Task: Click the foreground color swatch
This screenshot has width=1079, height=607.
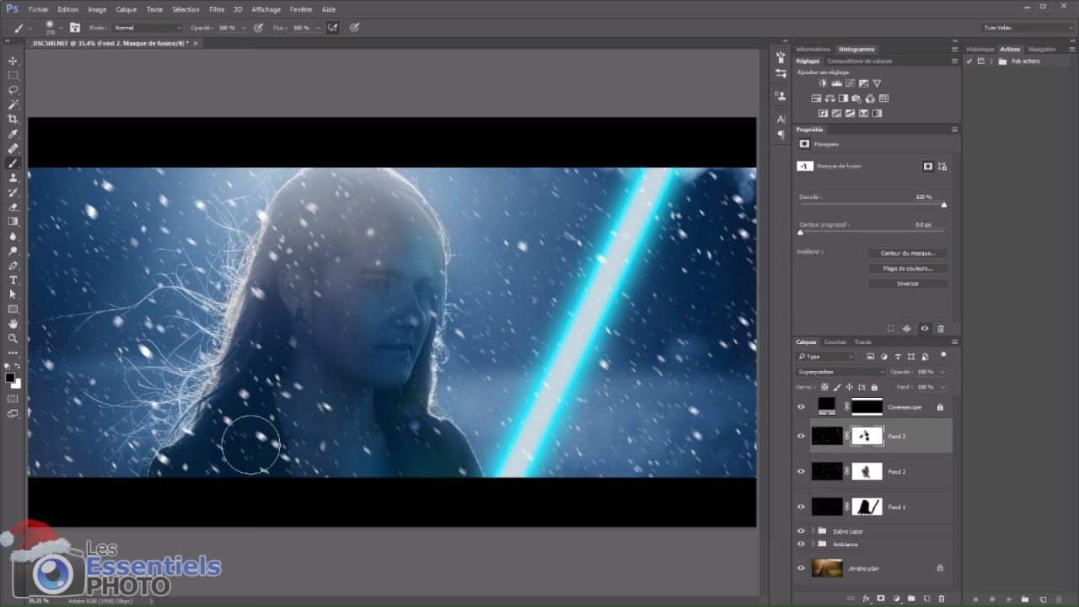Action: pos(10,378)
